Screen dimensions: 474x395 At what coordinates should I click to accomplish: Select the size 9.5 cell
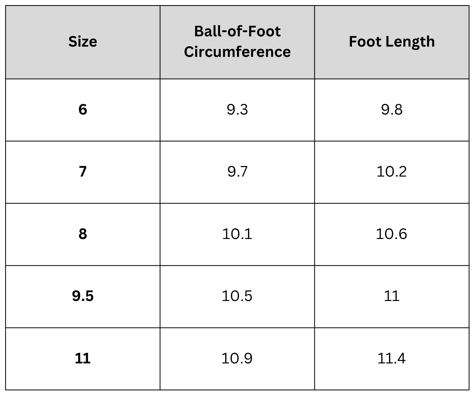coord(83,296)
